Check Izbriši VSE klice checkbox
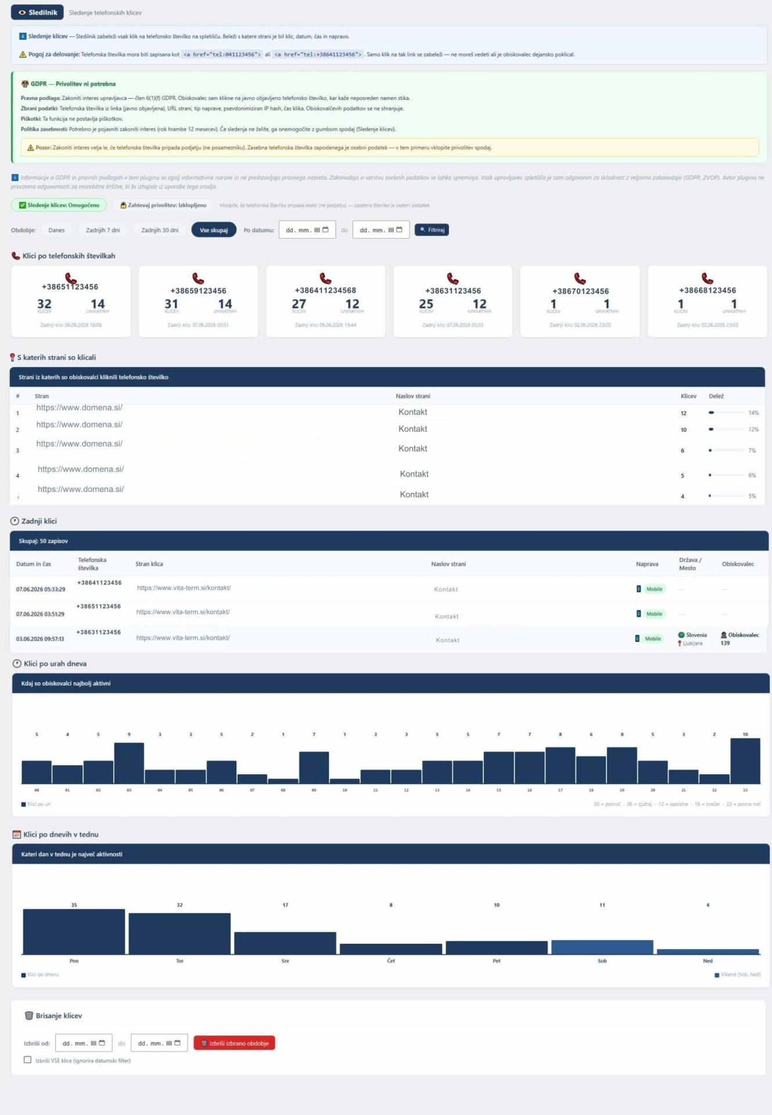The image size is (772, 1115). pos(27,1059)
